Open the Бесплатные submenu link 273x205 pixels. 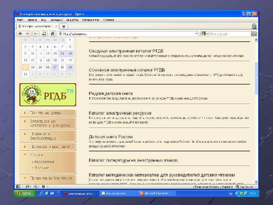click(x=44, y=162)
